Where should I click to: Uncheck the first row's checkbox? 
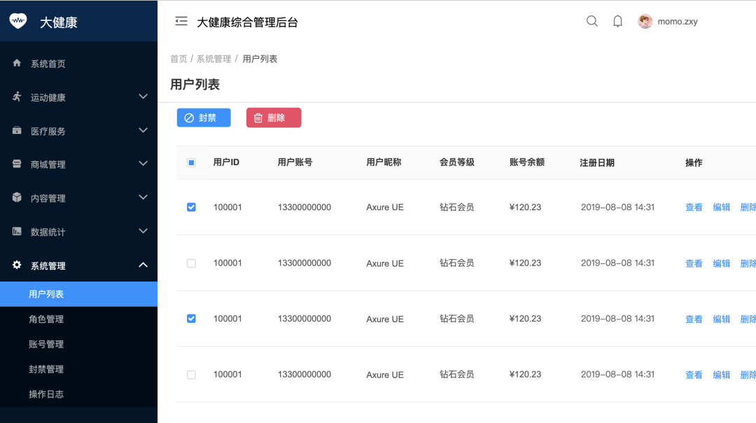click(x=191, y=207)
